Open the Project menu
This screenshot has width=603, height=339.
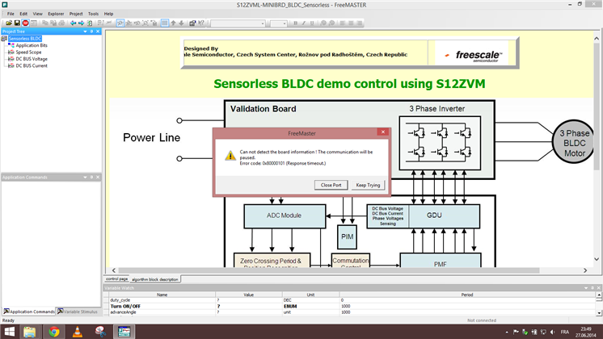[76, 14]
